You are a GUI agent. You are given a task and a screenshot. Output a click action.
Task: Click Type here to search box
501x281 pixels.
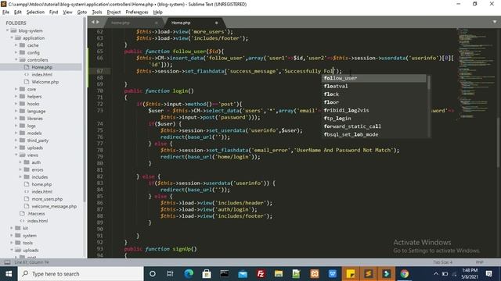81,274
